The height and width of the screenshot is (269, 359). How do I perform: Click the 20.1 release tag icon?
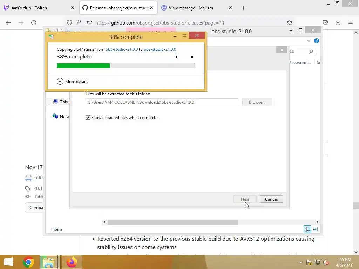pyautogui.click(x=28, y=189)
